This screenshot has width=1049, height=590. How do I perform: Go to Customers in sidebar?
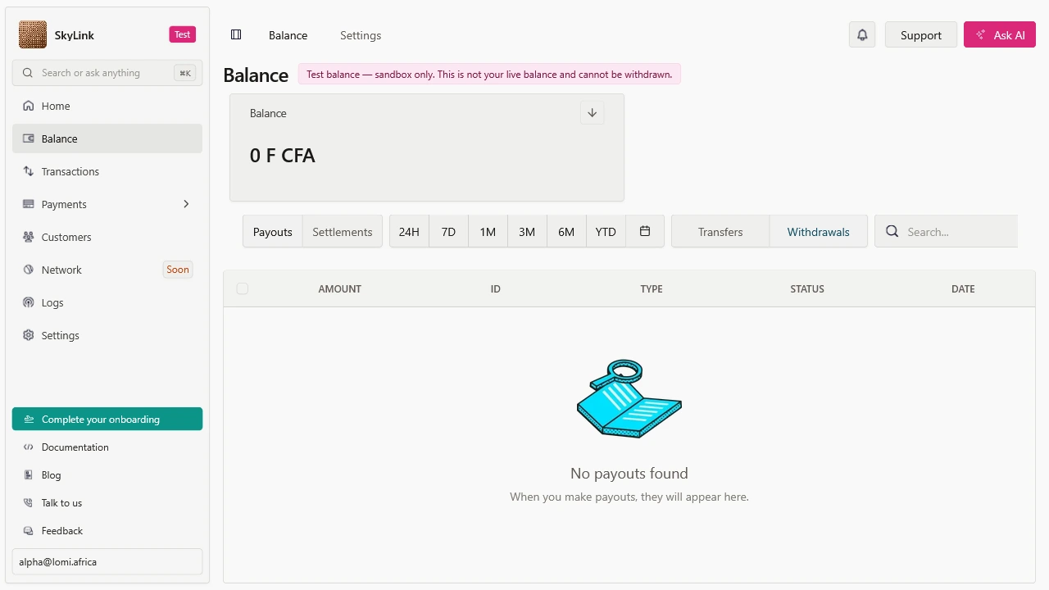click(107, 237)
